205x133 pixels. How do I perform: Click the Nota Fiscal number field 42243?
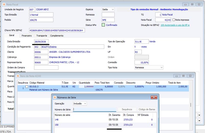pos(163,20)
